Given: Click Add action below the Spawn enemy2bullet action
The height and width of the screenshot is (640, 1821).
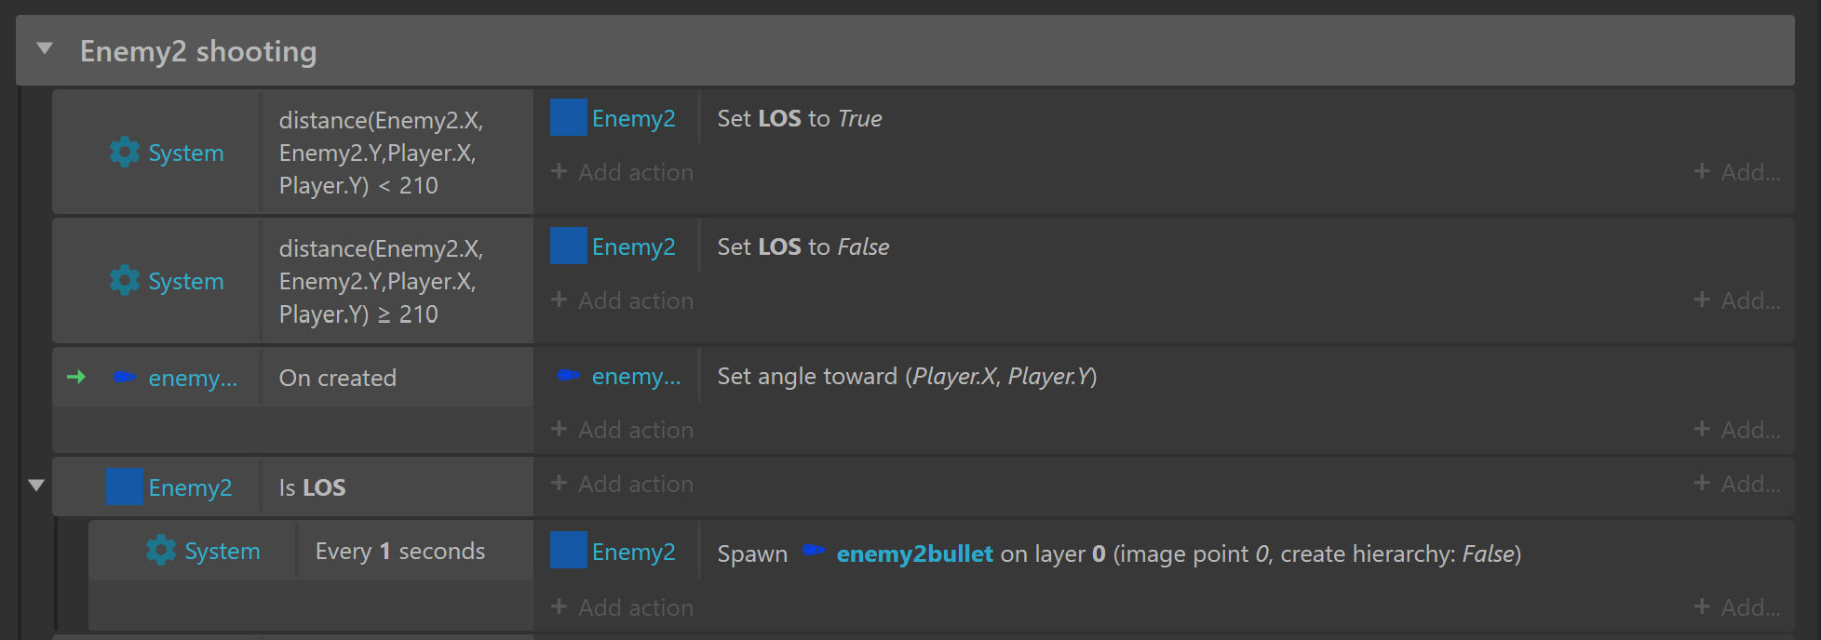Looking at the screenshot, I should [x=621, y=607].
